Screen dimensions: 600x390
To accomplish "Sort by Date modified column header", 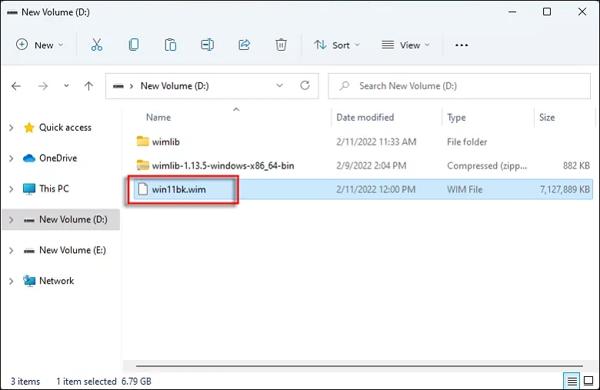I will 365,118.
